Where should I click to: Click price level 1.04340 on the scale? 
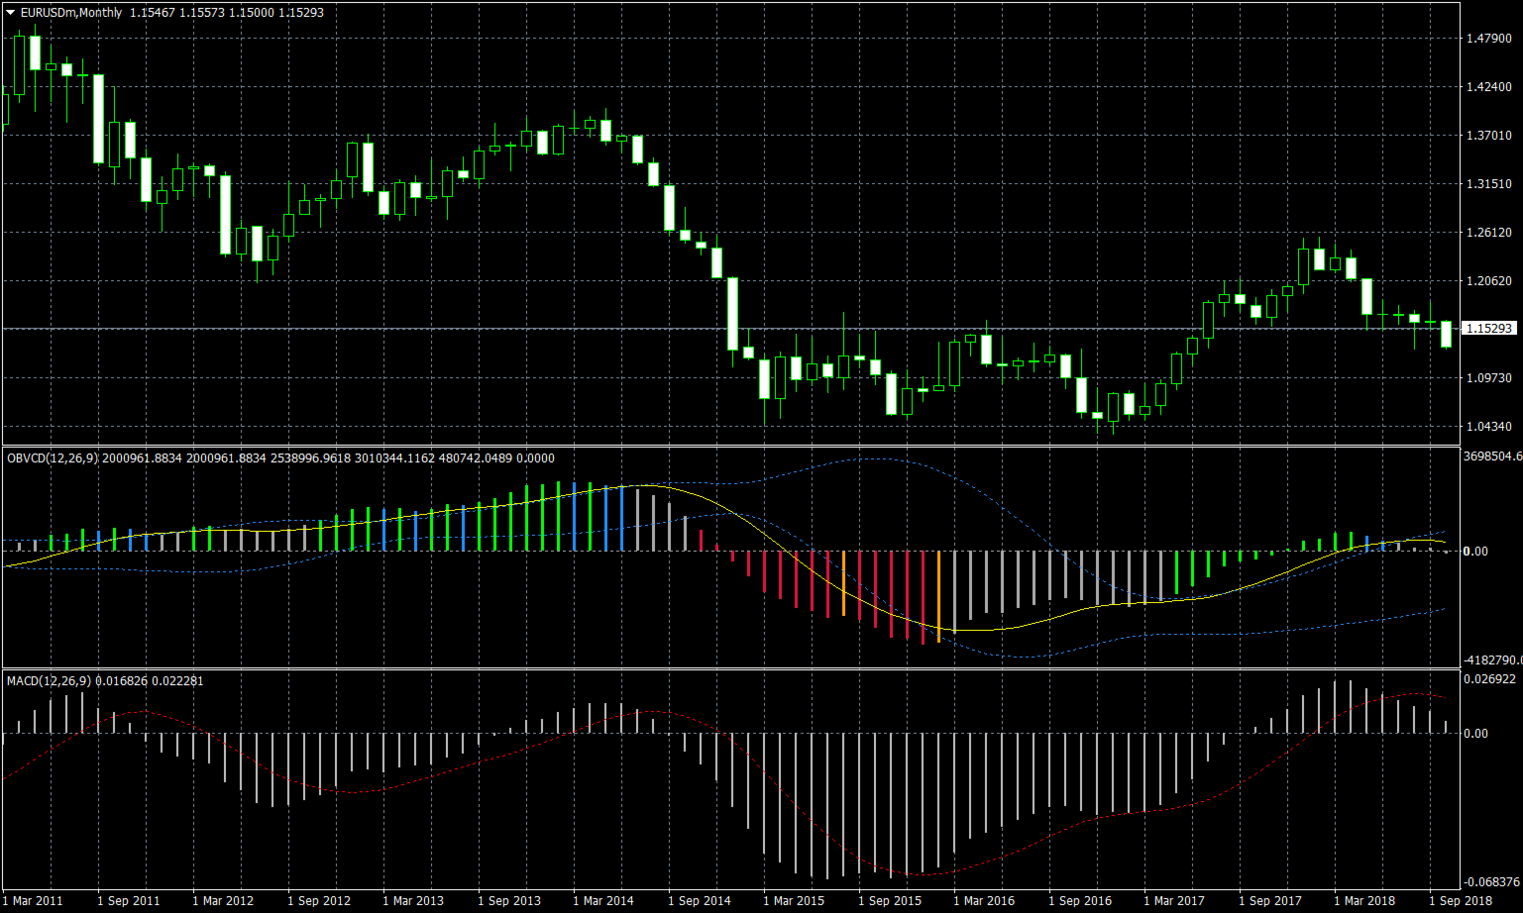pyautogui.click(x=1489, y=427)
